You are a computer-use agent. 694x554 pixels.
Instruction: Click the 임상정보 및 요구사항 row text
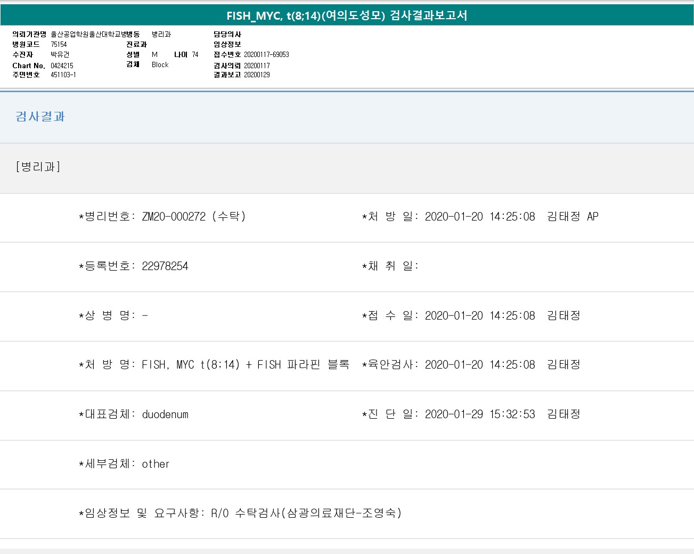pos(240,513)
